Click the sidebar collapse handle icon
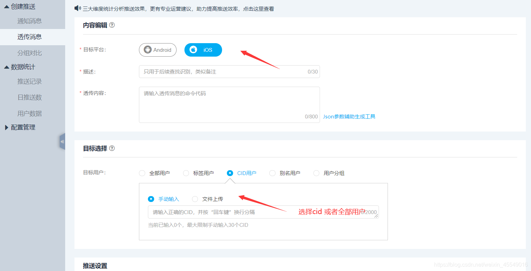The image size is (531, 271). pos(62,142)
